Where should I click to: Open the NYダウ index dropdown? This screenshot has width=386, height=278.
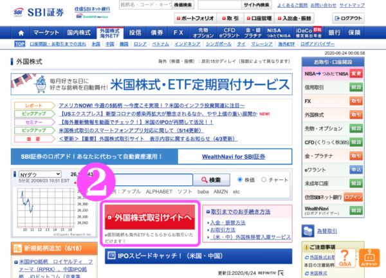coord(40,174)
